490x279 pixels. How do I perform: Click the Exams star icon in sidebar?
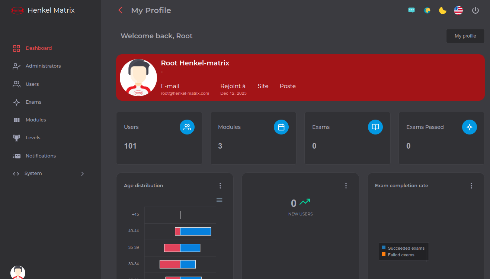(x=16, y=102)
